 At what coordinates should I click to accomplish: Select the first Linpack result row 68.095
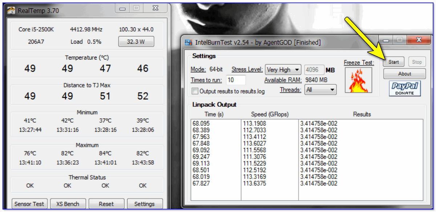201,123
